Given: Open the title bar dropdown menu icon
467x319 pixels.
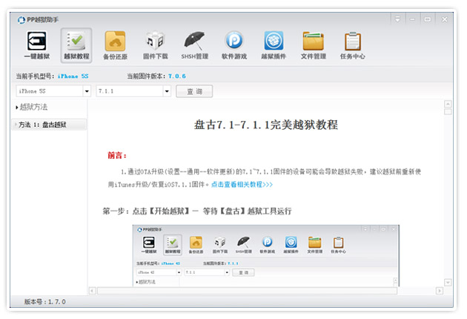Looking at the screenshot, I should (x=397, y=19).
